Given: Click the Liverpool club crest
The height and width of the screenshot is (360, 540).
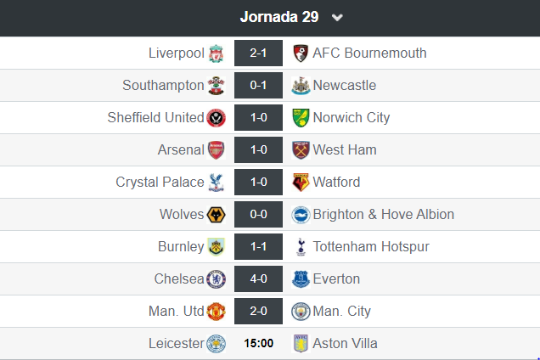Looking at the screenshot, I should tap(216, 53).
